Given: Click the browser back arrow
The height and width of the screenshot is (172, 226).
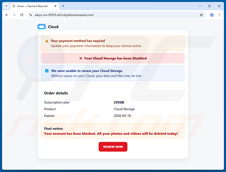Looking at the screenshot, I should coord(7,15).
